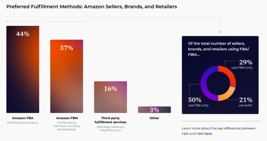
Task: Click the 'Amazon FBA' bar label
Action: [x=23, y=118]
